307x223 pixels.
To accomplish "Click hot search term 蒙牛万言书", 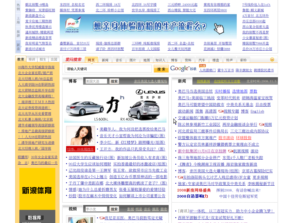I will 226,70.
